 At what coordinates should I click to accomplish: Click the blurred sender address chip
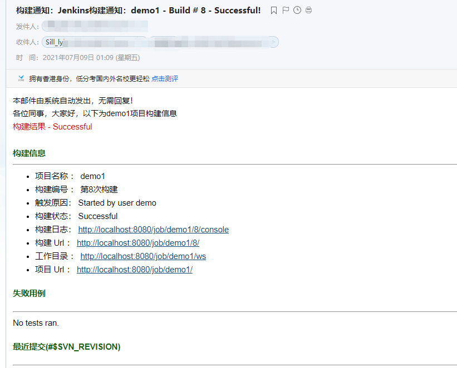[x=95, y=26]
